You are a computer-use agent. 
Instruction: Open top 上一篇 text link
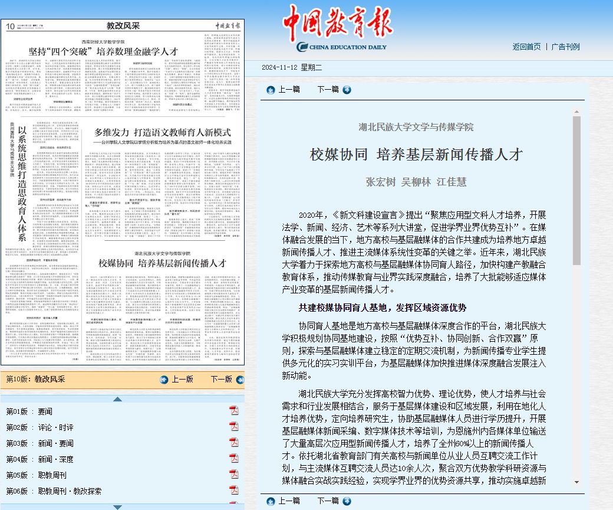coord(289,90)
